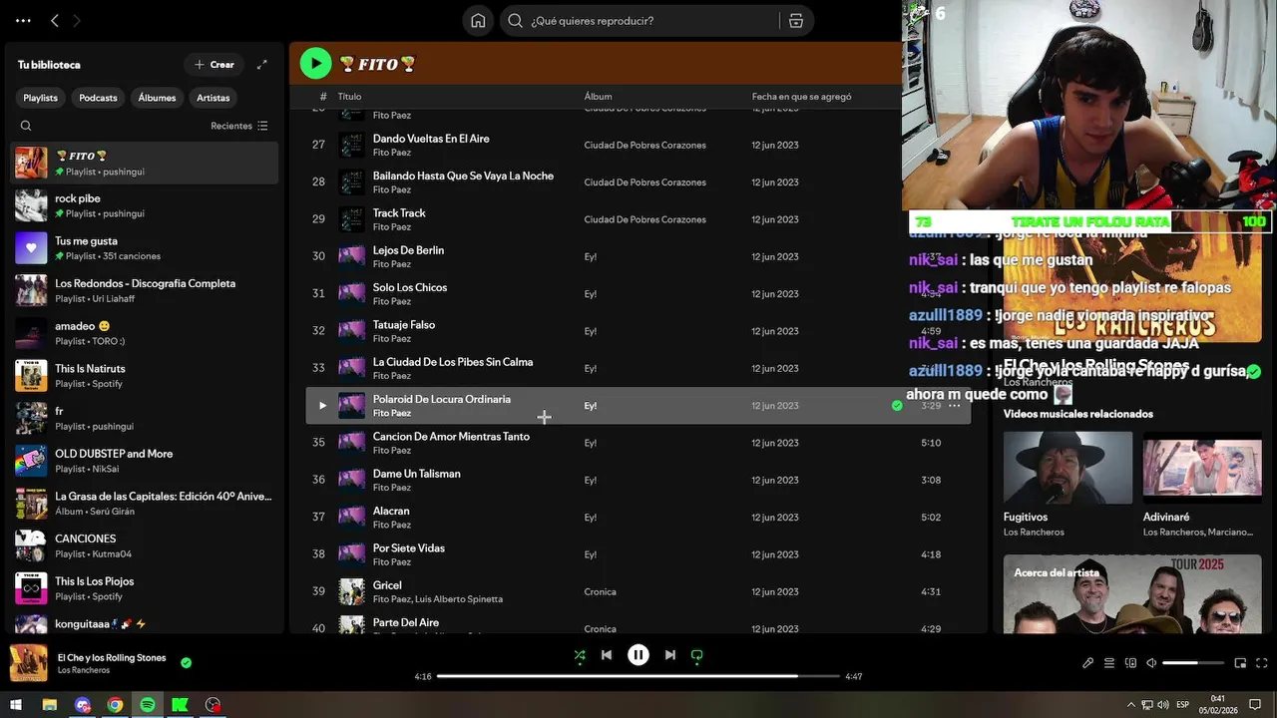The image size is (1277, 718).
Task: Select song Lejos De Berlin
Action: pos(408,250)
